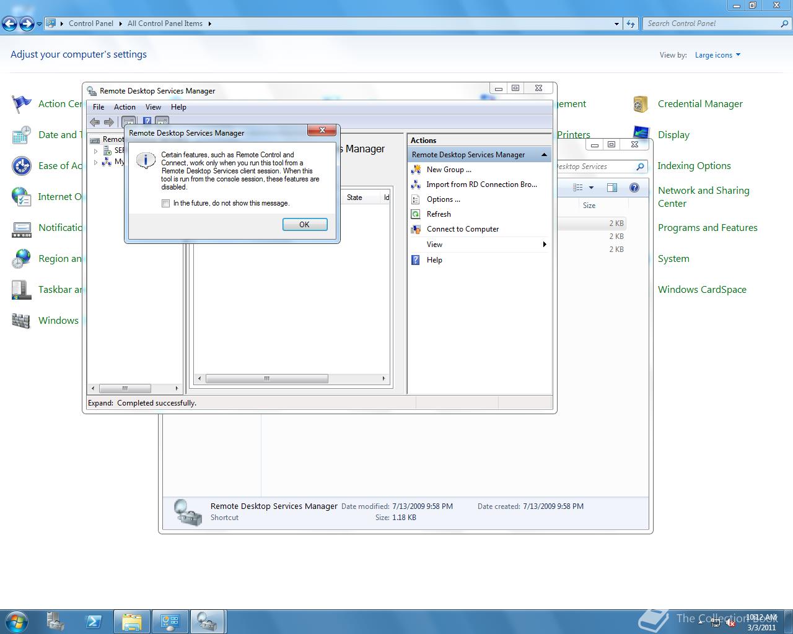Expand the My Group node in the tree
This screenshot has width=793, height=634.
click(96, 162)
